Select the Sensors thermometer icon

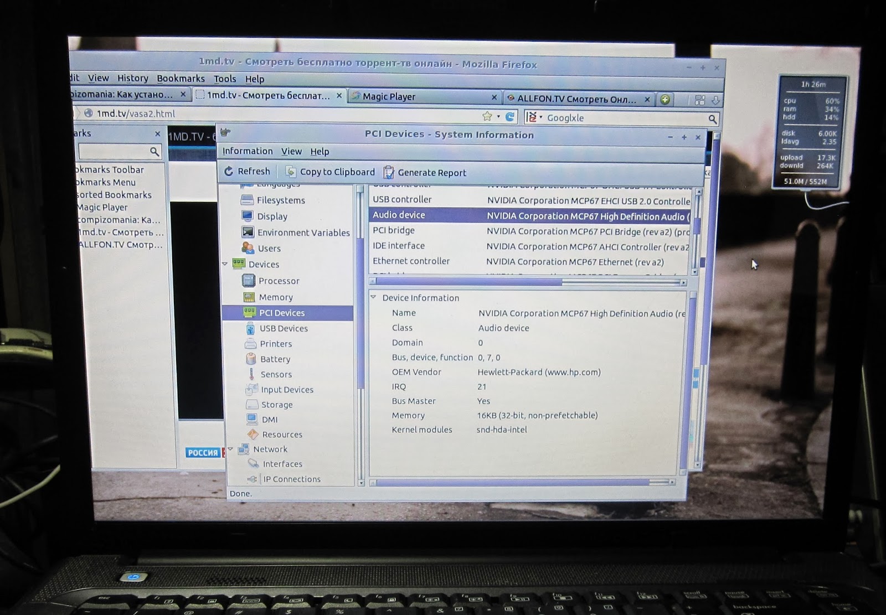(251, 374)
